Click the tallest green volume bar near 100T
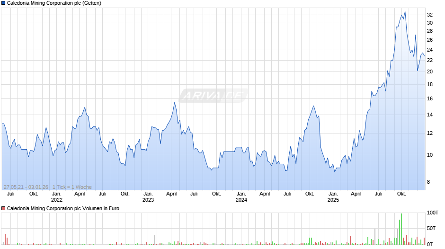The image size is (445, 249). [x=401, y=229]
